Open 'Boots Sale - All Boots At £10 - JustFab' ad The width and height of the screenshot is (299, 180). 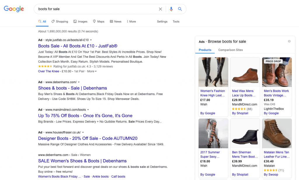point(78,46)
